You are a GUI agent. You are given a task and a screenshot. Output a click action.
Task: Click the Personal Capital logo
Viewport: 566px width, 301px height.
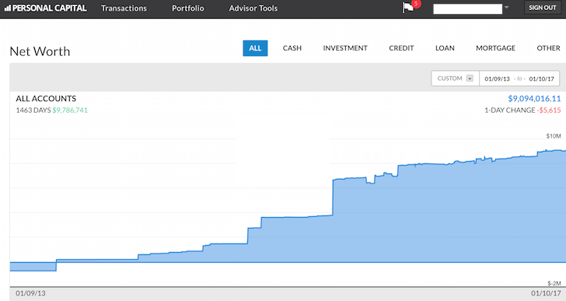coord(45,8)
